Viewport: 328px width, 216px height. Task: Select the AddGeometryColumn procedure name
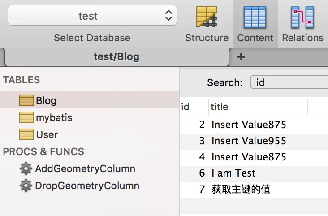[85, 168]
